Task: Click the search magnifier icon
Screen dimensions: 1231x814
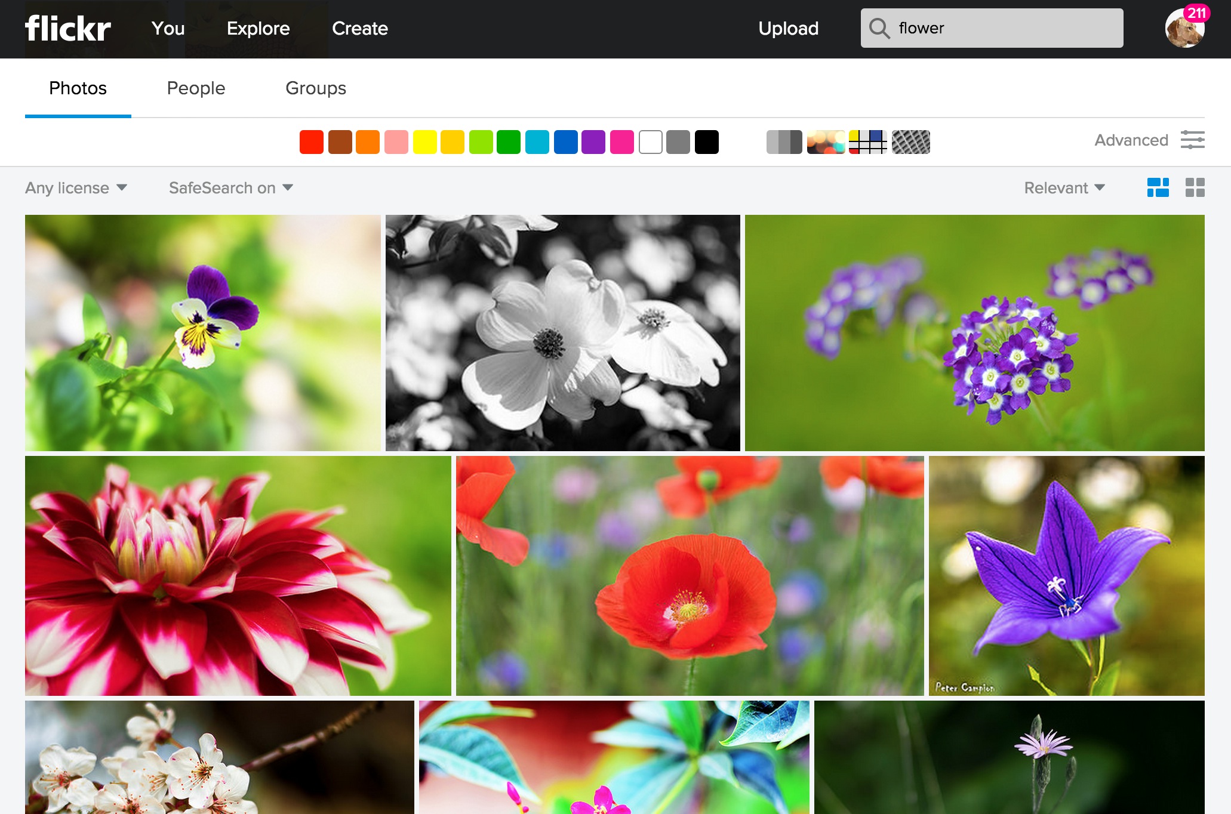Action: pyautogui.click(x=879, y=28)
